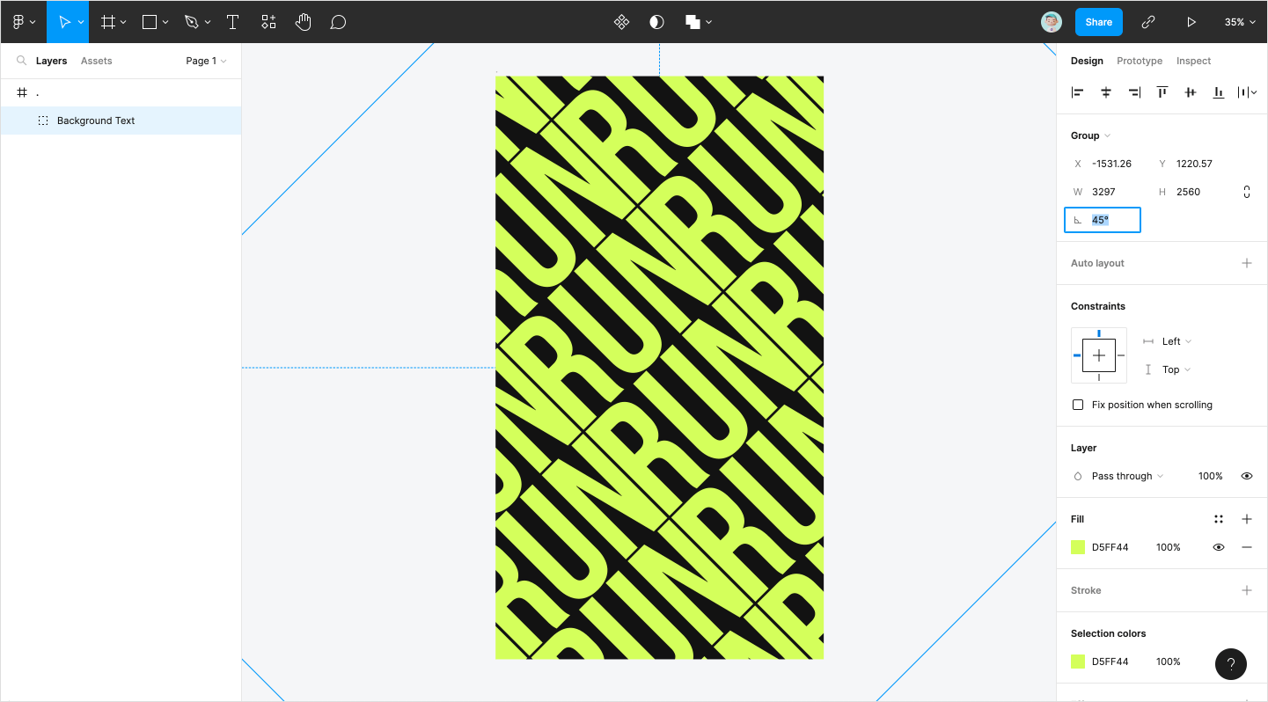
Task: Toggle layer visibility eye icon
Action: click(1246, 476)
